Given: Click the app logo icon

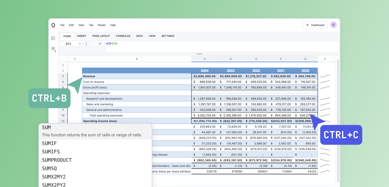Looking at the screenshot, I should [53, 25].
